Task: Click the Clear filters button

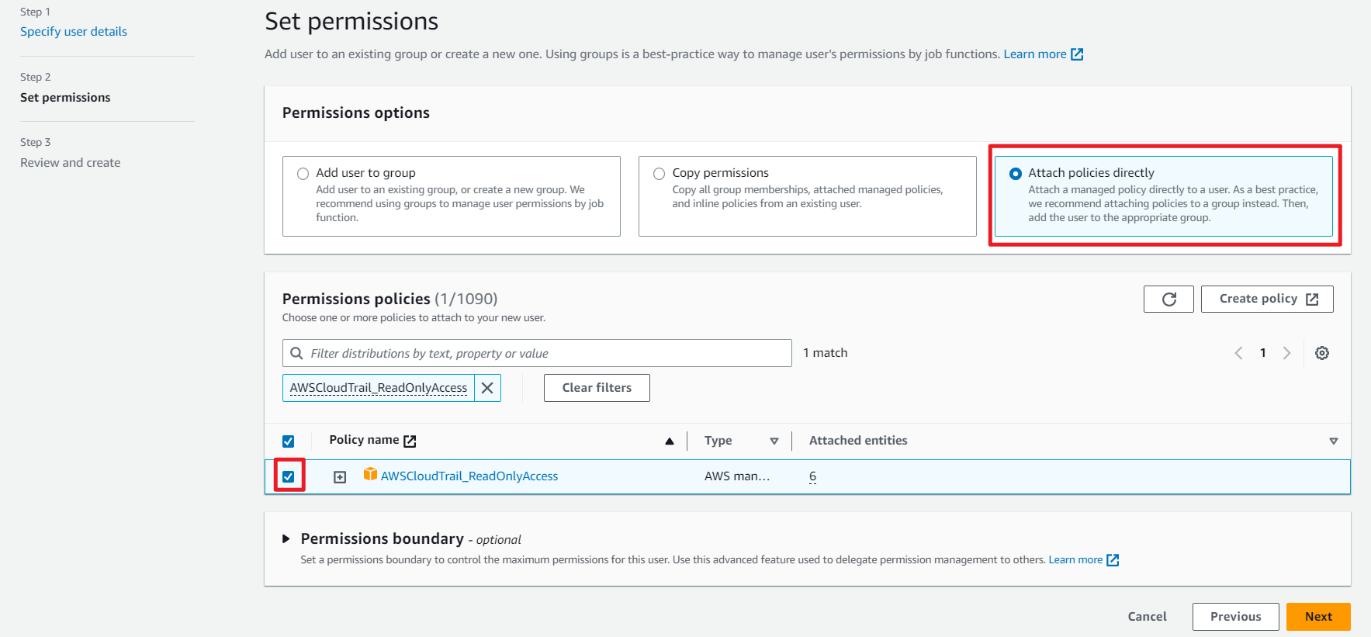Action: 597,388
